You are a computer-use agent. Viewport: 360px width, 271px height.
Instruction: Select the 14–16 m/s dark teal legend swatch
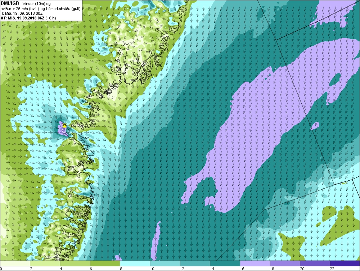(225, 263)
